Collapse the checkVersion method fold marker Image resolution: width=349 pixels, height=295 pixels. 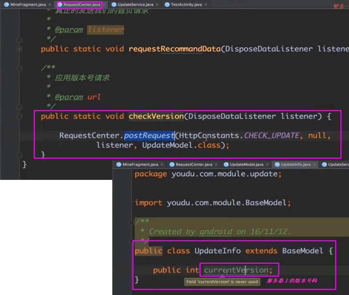click(20, 116)
